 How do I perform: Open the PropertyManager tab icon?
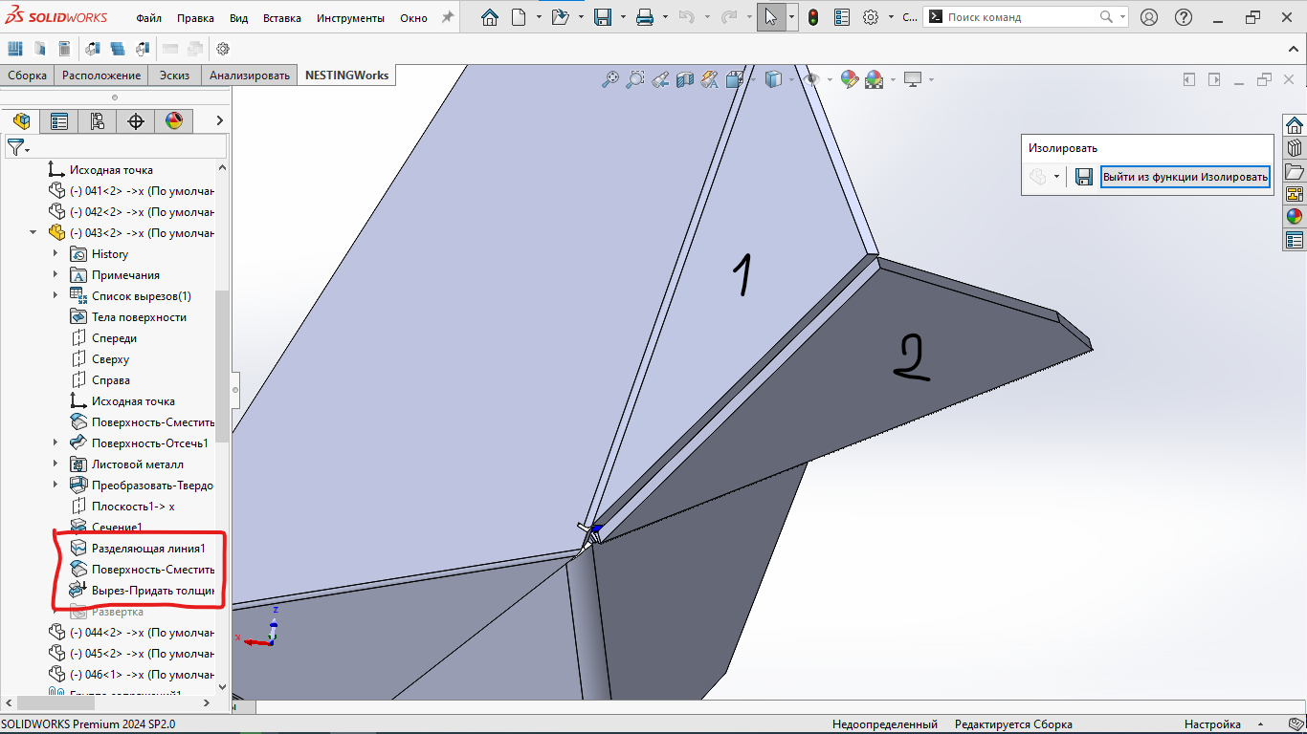coord(59,120)
